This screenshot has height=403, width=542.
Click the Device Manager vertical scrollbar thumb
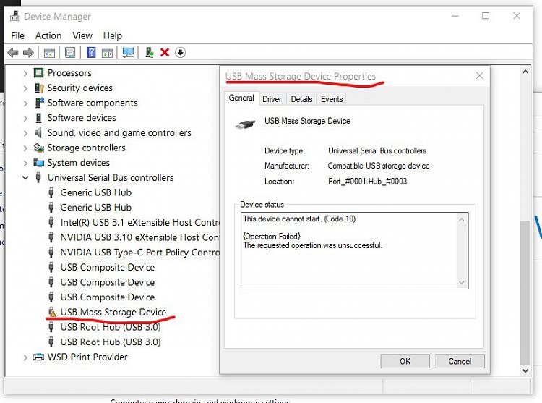pos(525,292)
